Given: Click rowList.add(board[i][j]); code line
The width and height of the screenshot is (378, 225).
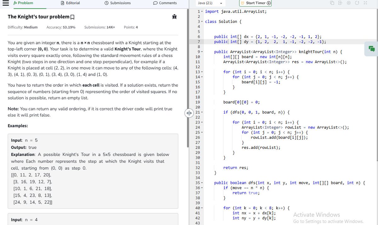Looking at the screenshot, I should [x=279, y=137].
